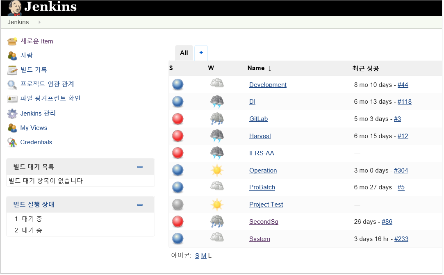Open build #118 of DI
Viewport: 444px width, 275px height.
pyautogui.click(x=405, y=102)
